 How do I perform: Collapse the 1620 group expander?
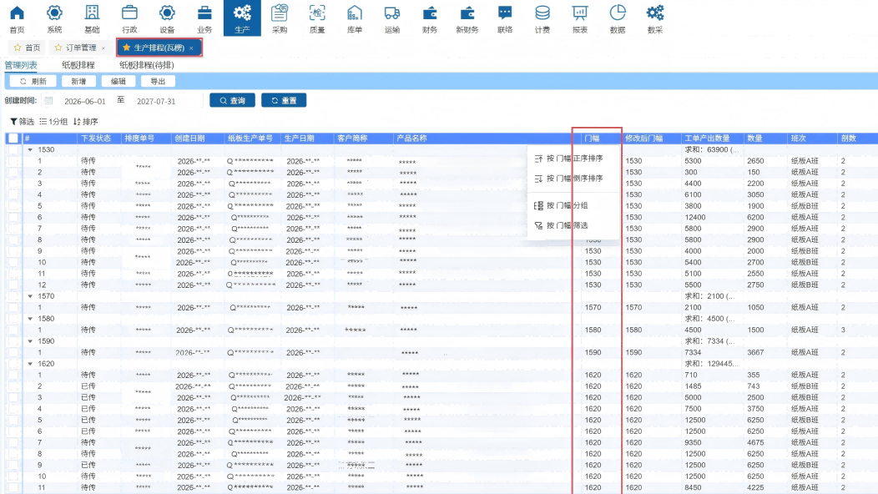(31, 364)
